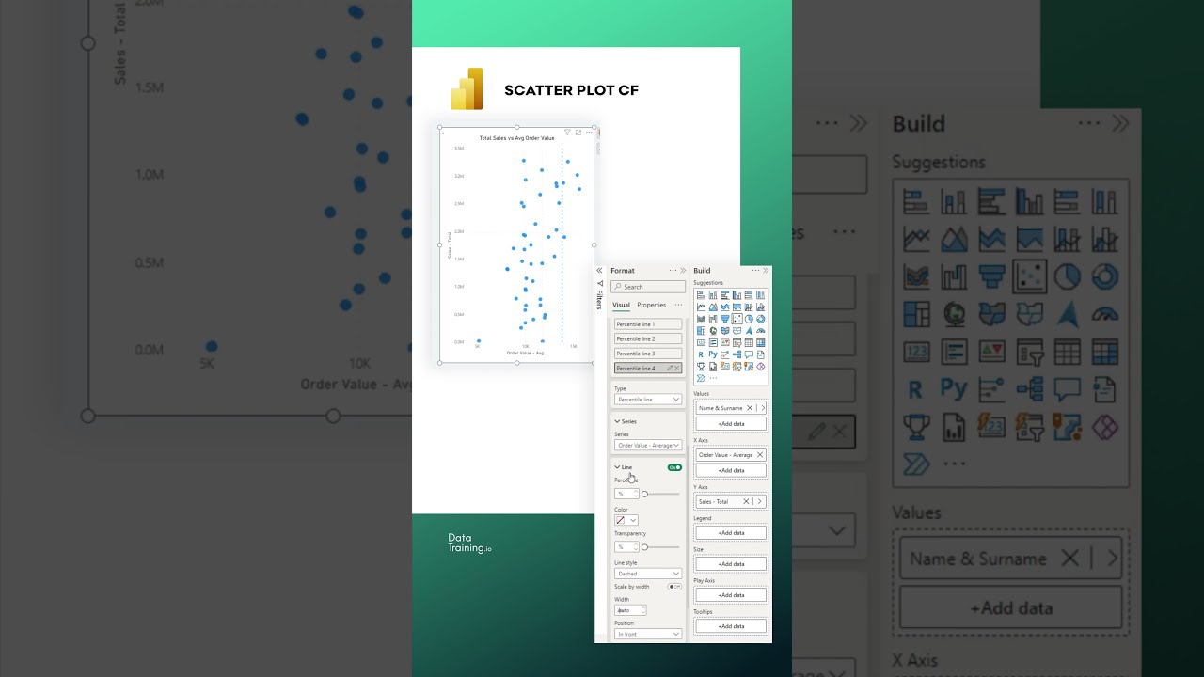Click the Width auto stepper field
Viewport: 1204px width, 677px height.
pyautogui.click(x=629, y=611)
